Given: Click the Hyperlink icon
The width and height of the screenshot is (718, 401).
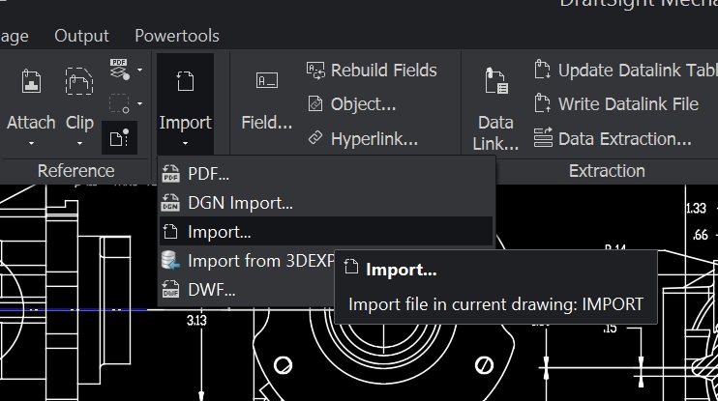Looking at the screenshot, I should click(315, 137).
